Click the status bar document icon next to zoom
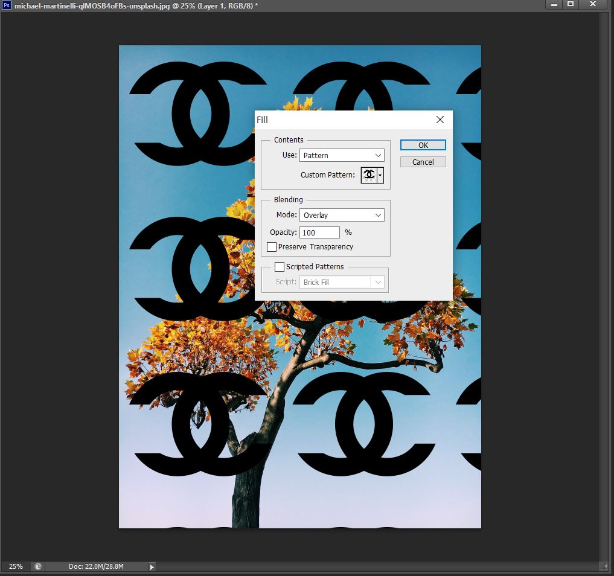 click(x=38, y=566)
